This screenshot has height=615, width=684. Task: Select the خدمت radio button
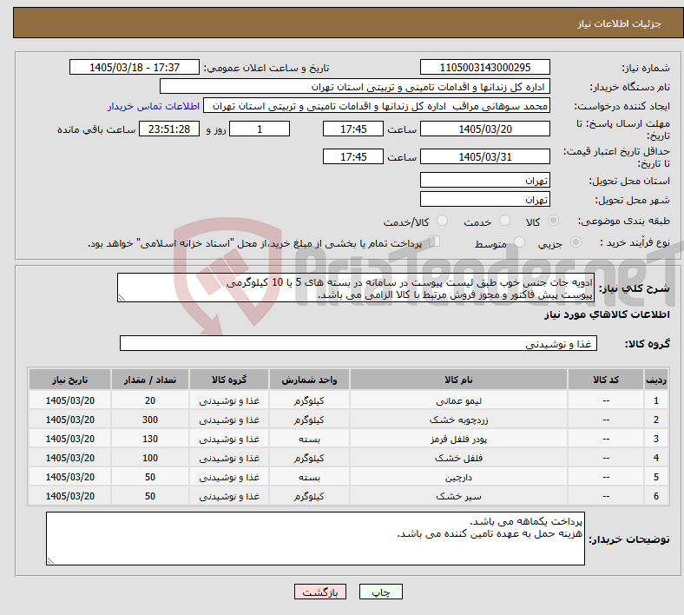coord(504,221)
